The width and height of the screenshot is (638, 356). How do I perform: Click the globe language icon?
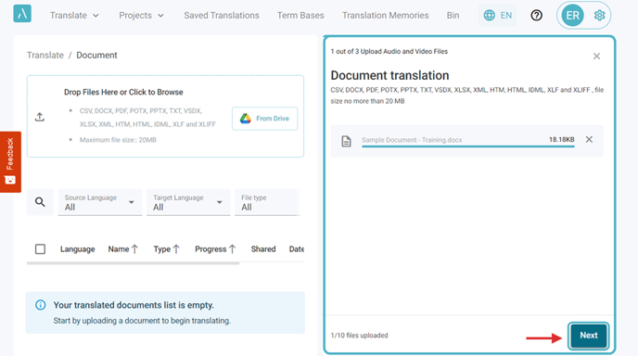coord(489,16)
